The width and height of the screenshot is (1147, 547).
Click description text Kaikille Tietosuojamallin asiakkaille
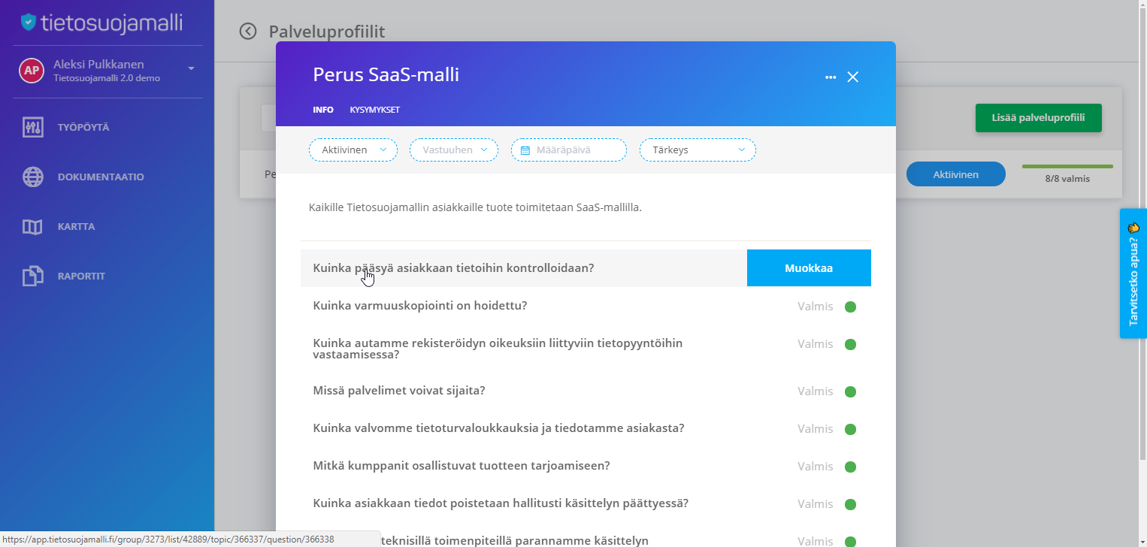point(475,207)
